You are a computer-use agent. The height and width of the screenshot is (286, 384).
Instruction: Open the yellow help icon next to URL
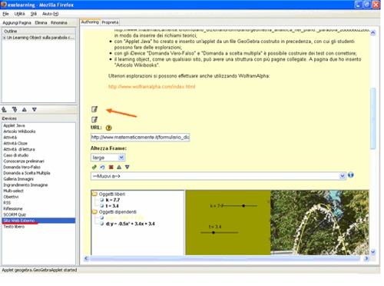tap(108, 128)
